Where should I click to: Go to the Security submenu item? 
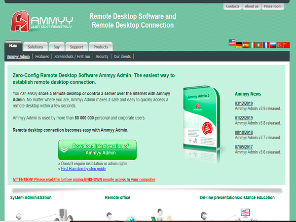pos(102,56)
